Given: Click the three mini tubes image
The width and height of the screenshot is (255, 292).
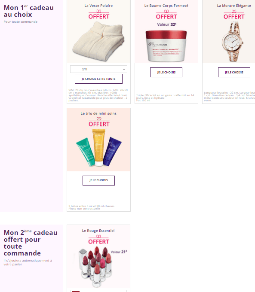Looking at the screenshot, I should pos(98,148).
